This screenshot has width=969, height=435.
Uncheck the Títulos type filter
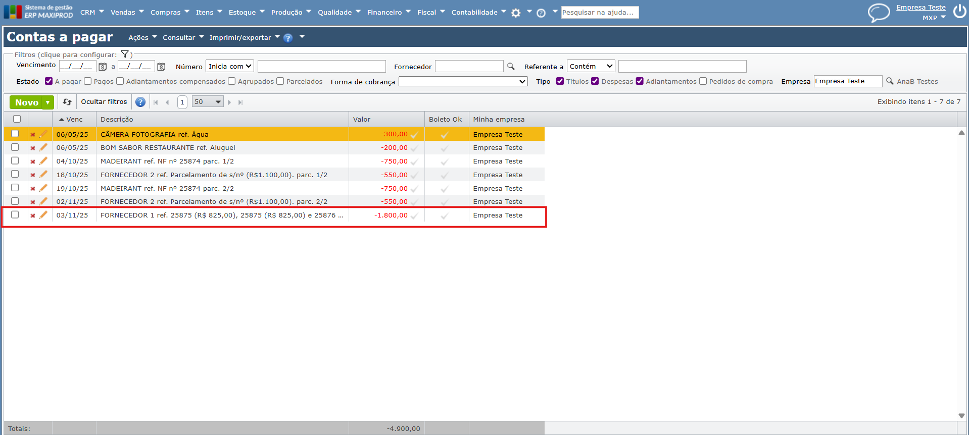[x=560, y=81]
